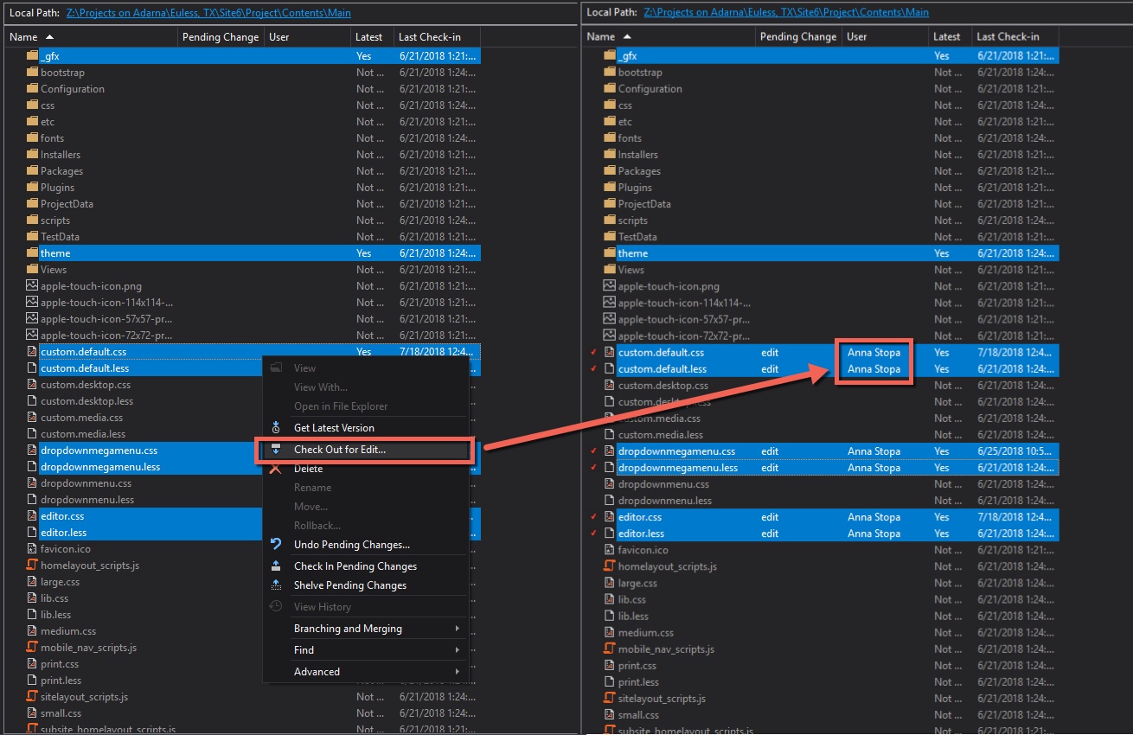Sort by Pending Change column in left pane
The height and width of the screenshot is (735, 1133).
click(219, 37)
